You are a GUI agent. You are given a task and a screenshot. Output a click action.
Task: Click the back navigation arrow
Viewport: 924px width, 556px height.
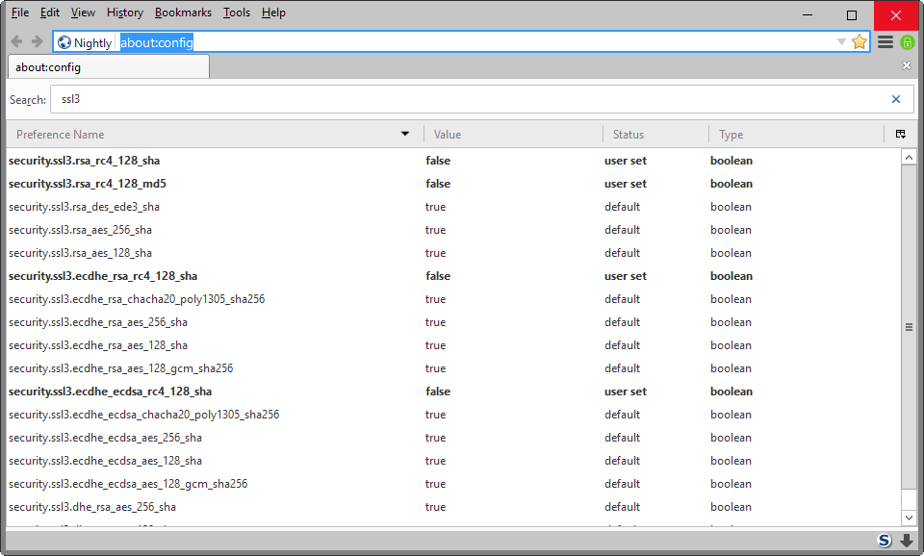coord(16,41)
